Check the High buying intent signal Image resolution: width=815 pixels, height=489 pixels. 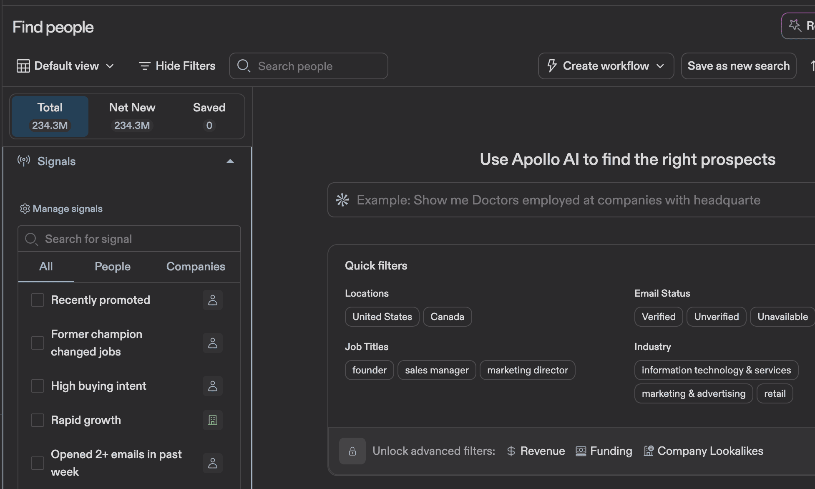coord(38,386)
